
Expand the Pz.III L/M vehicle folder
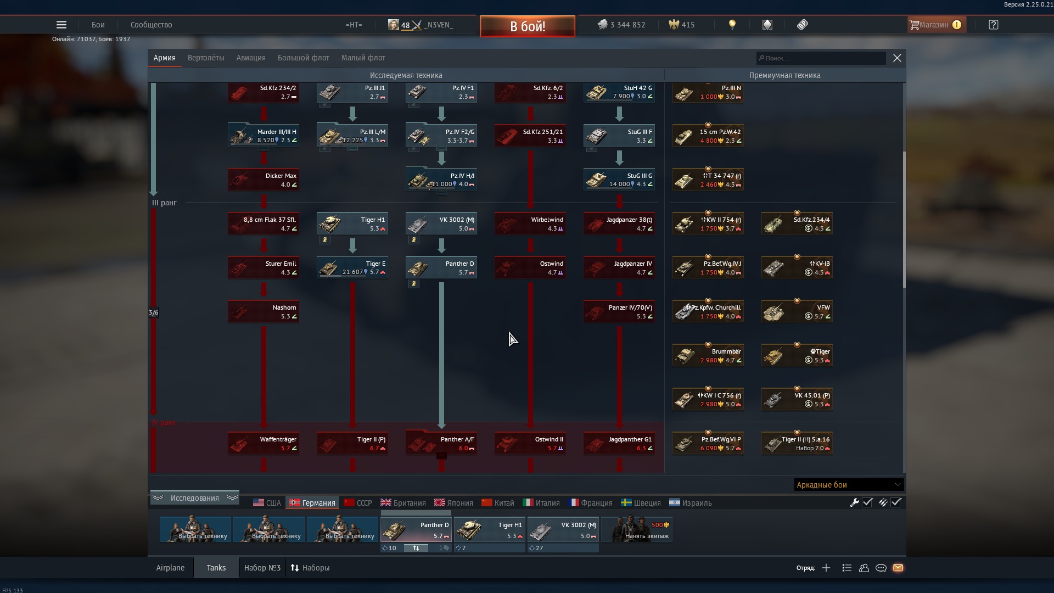click(x=352, y=149)
